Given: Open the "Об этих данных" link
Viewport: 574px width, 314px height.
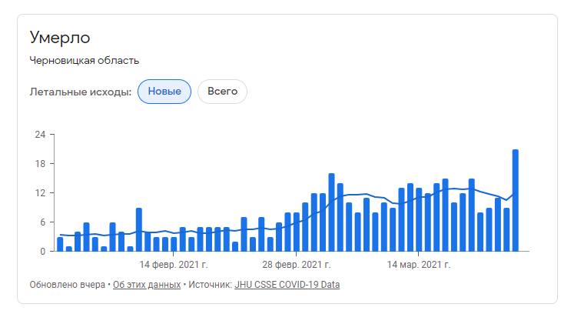Looking at the screenshot, I should 147,285.
